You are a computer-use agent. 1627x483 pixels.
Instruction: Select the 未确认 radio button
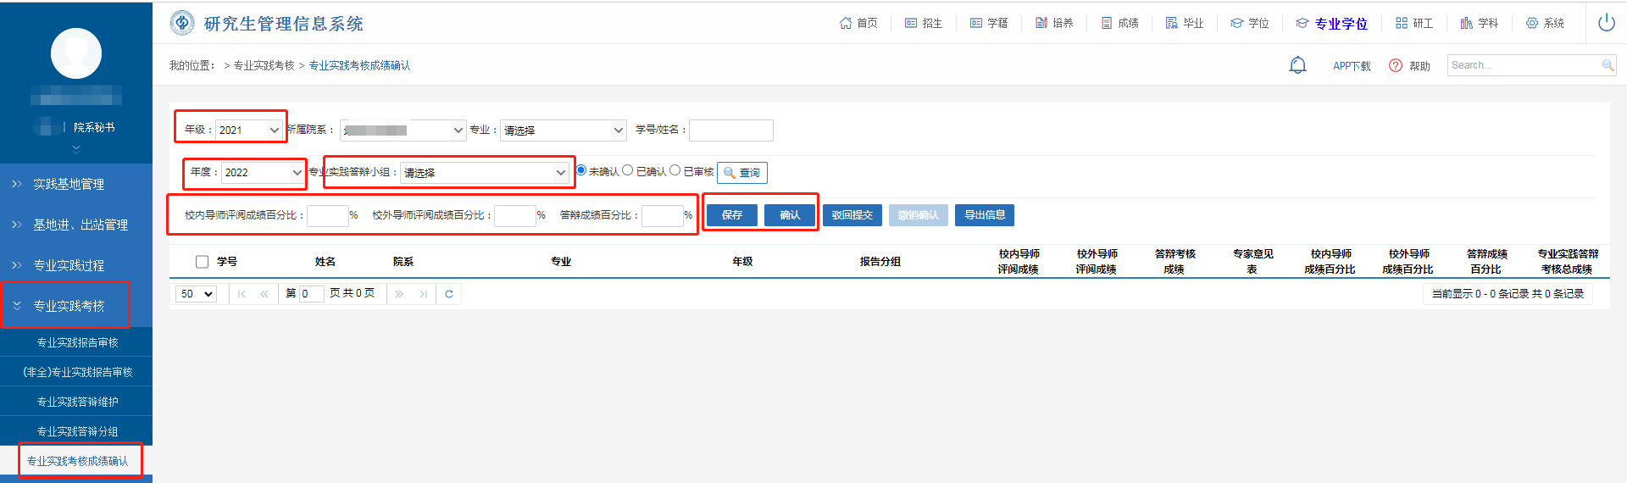click(581, 170)
